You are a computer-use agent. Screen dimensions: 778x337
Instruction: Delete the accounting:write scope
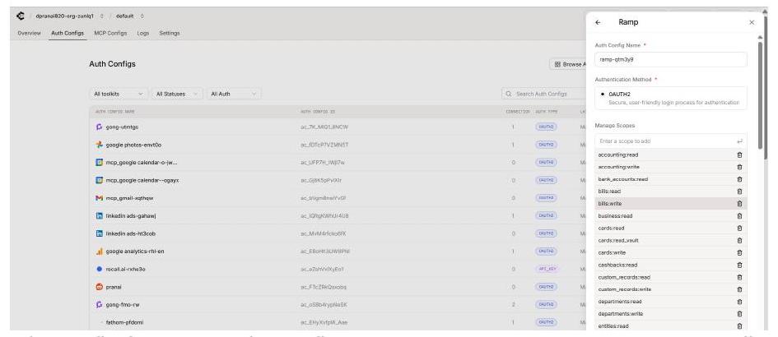739,167
